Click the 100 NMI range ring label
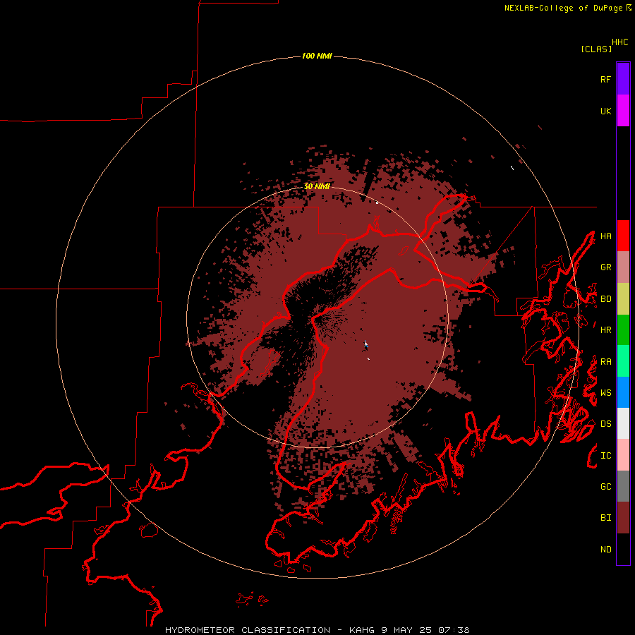635x635 pixels. (x=317, y=56)
